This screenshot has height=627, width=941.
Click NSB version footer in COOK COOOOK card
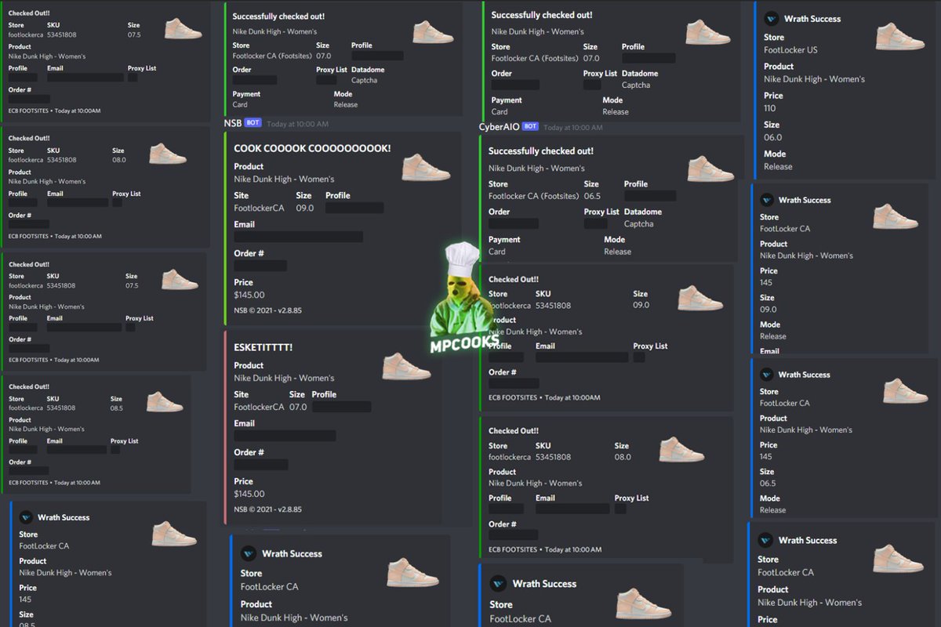point(267,310)
